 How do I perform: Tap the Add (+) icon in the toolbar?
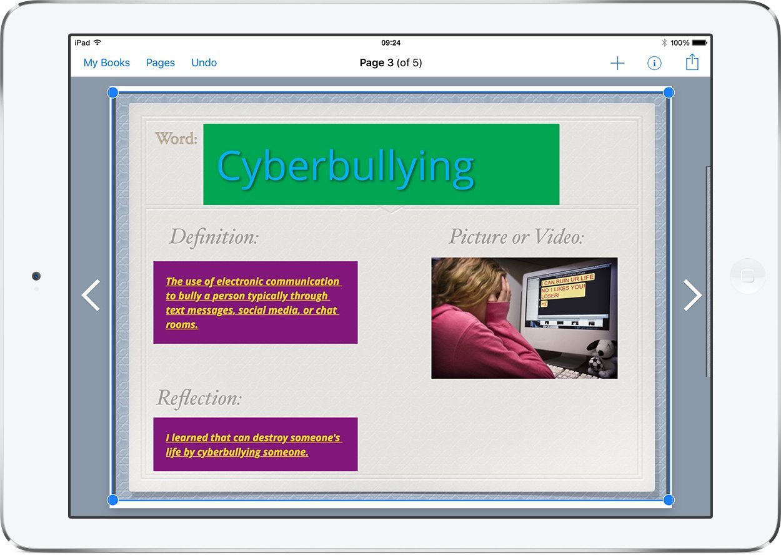coord(617,62)
